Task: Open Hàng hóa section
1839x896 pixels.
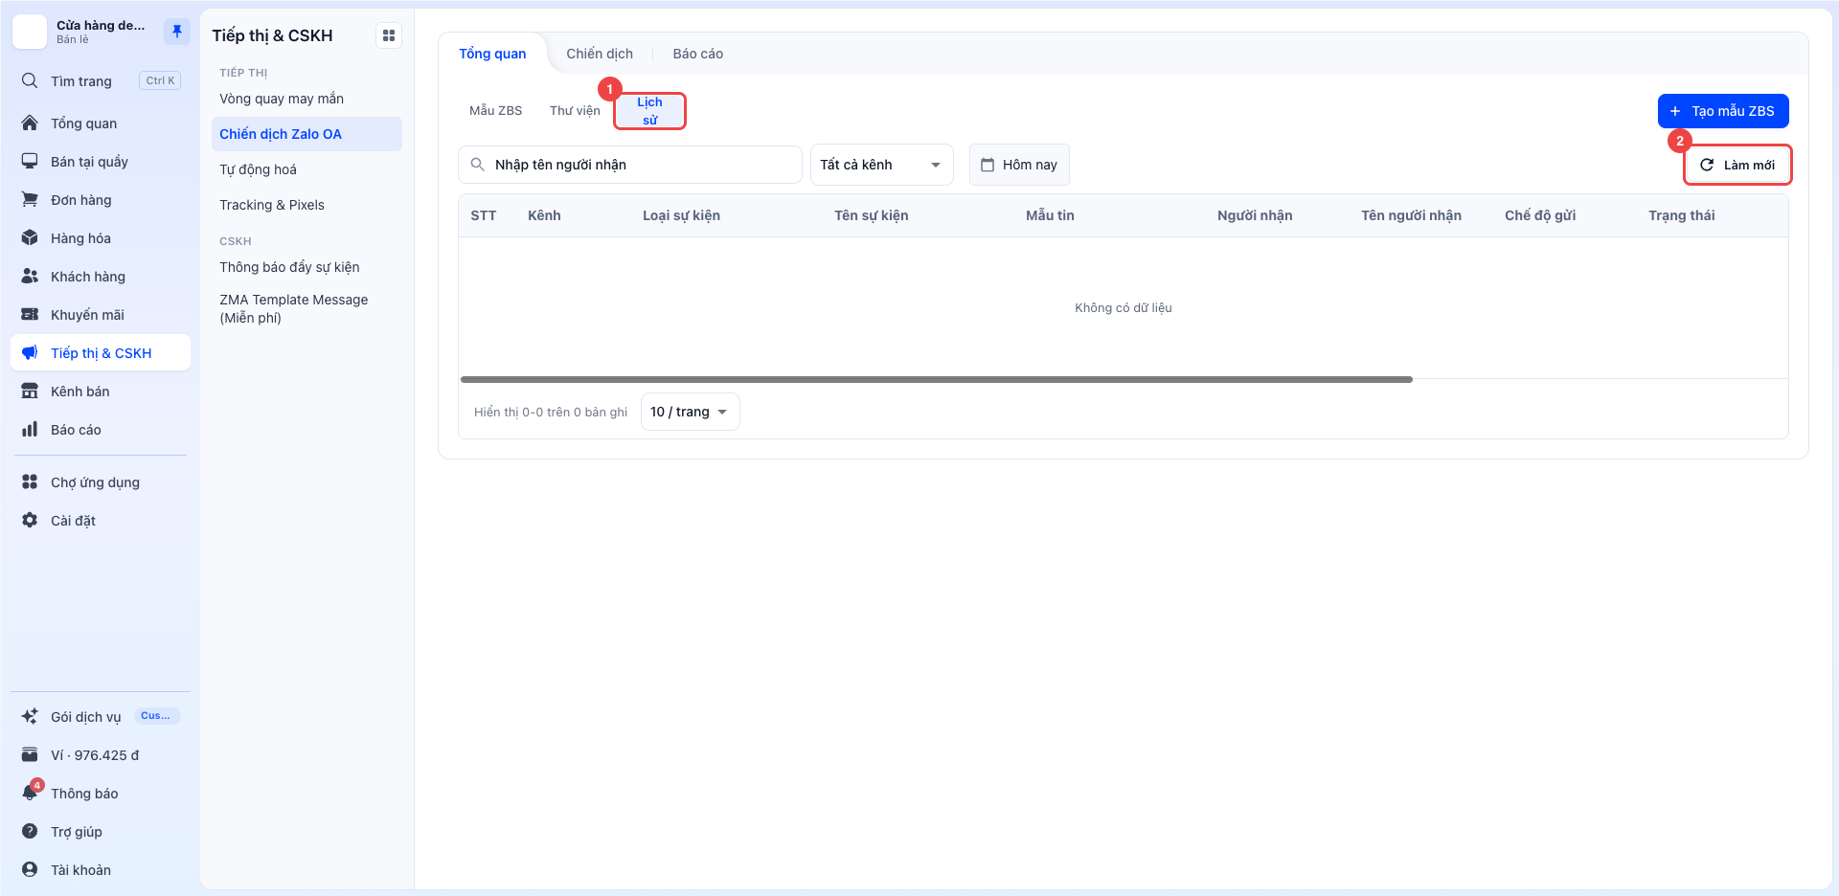Action: point(101,238)
